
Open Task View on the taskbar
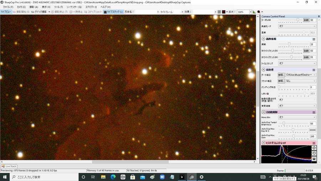coord(93,177)
